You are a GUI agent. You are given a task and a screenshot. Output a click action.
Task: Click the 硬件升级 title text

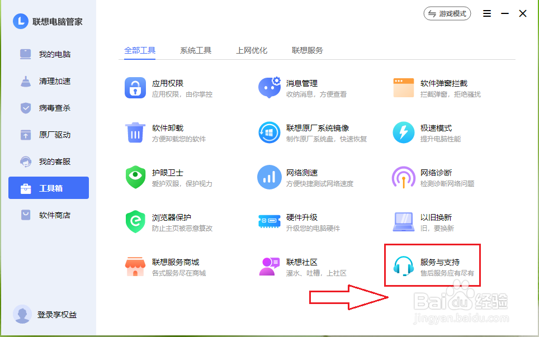click(x=302, y=217)
